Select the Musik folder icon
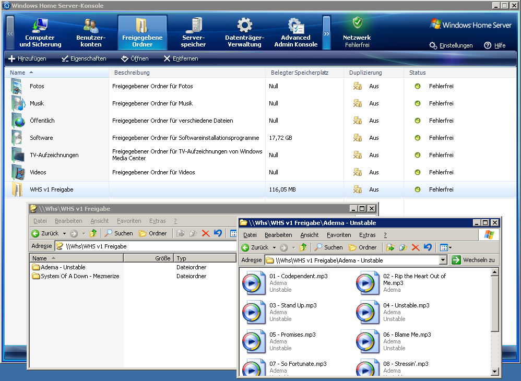 click(18, 103)
